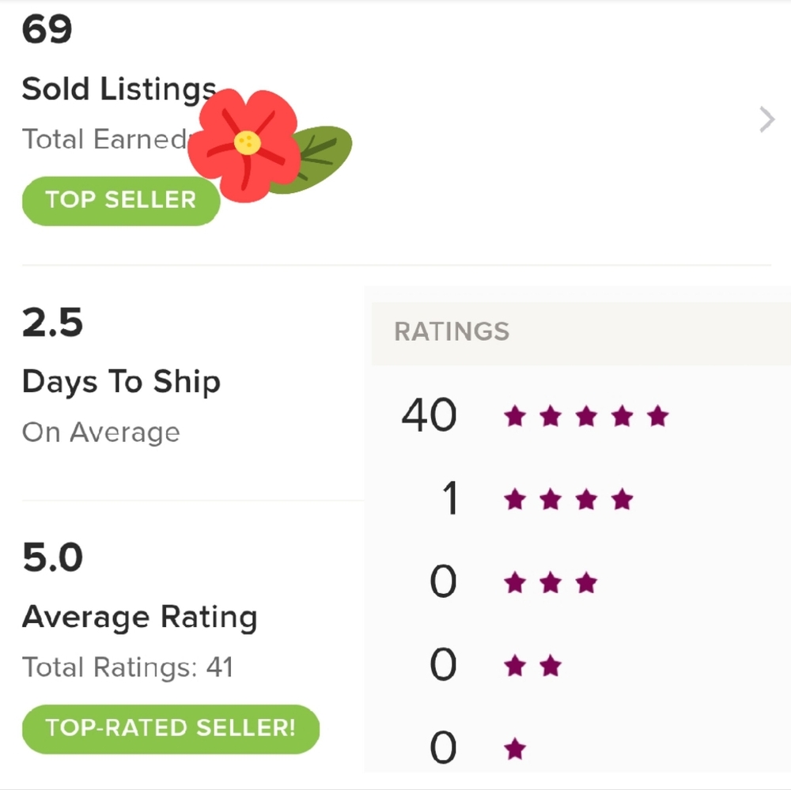Expand sold listings details with the chevron
This screenshot has width=791, height=790.
point(765,119)
